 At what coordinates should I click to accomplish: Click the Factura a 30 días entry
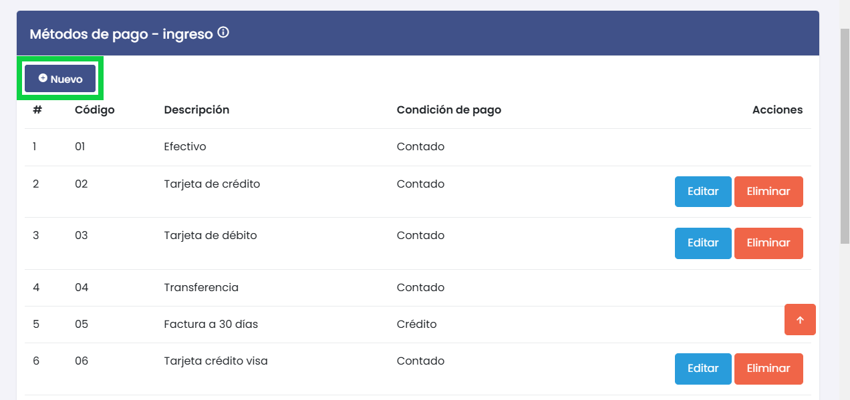[210, 325]
